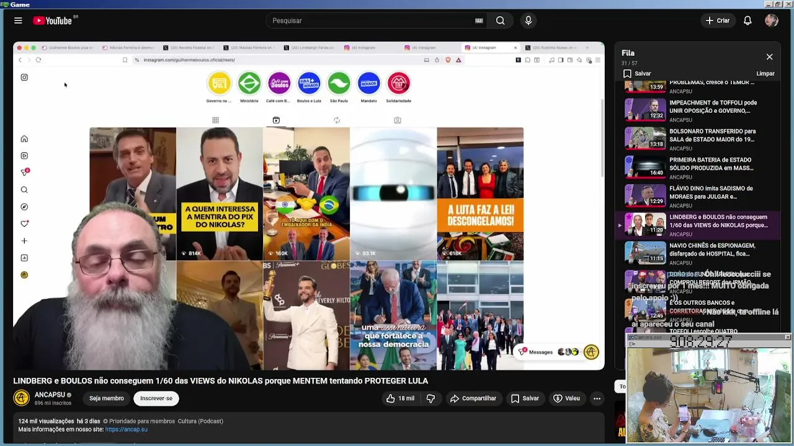Open the notifications bell

(x=747, y=20)
